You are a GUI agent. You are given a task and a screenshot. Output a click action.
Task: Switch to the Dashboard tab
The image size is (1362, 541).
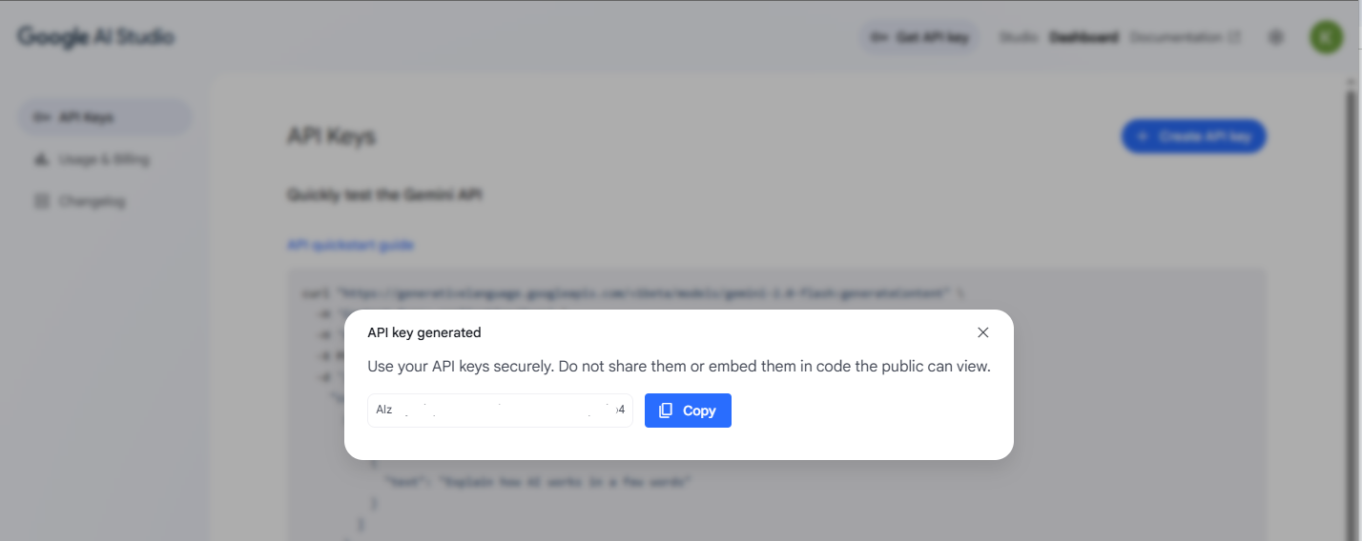tap(1083, 37)
